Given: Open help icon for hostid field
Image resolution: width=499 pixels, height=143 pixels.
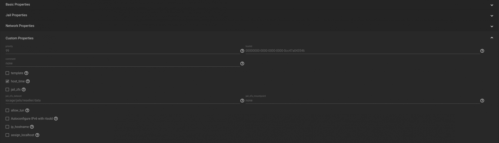Looking at the screenshot, I should coord(482,51).
